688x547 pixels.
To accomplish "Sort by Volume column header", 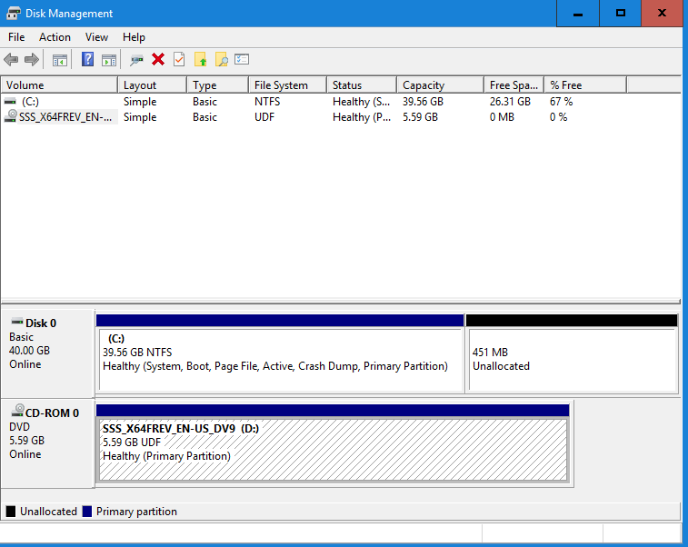I will tap(59, 85).
